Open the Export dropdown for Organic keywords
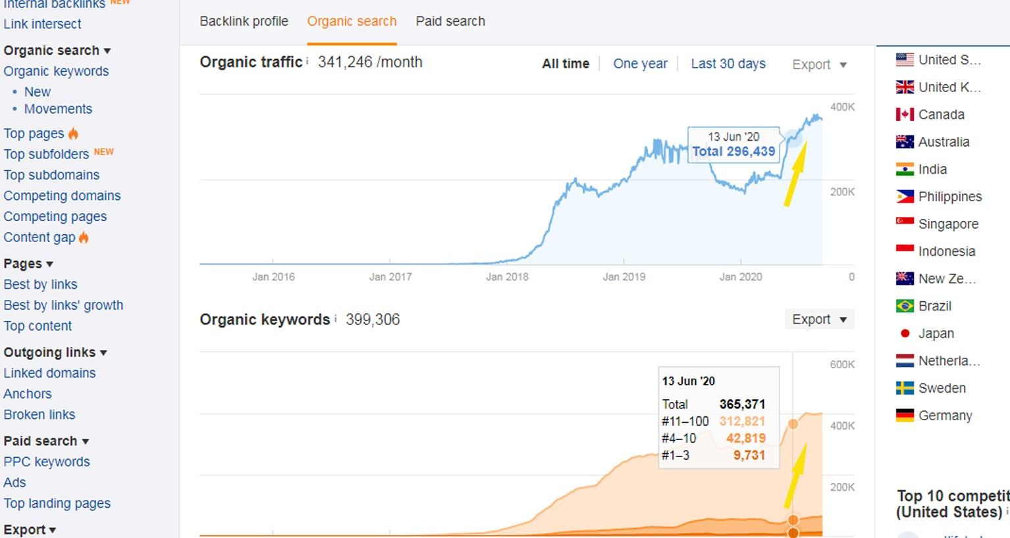The height and width of the screenshot is (538, 1010). [x=818, y=319]
